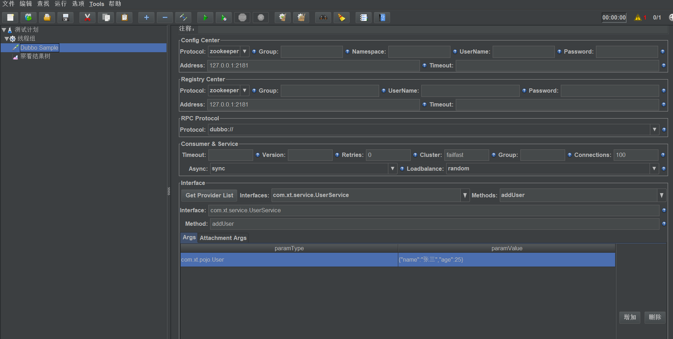The height and width of the screenshot is (339, 673).
Task: Shutdown test threads icon
Action: point(261,17)
